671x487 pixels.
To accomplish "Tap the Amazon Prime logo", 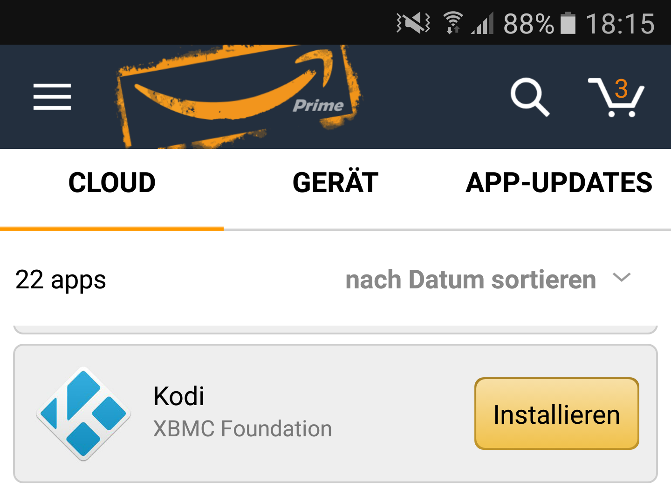I will (237, 97).
